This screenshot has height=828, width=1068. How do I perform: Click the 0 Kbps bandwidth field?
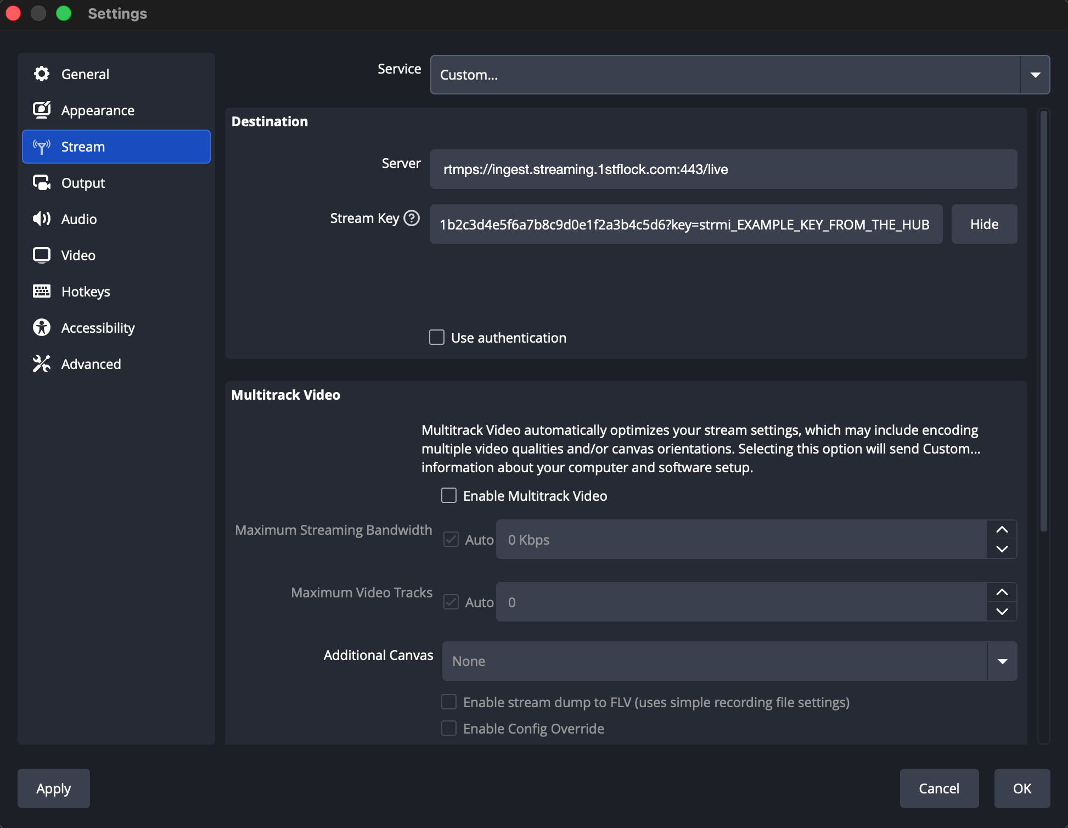[x=741, y=539]
